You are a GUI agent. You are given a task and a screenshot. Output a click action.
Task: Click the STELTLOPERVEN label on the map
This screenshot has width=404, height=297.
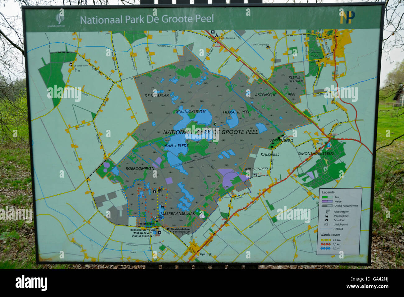[191, 111]
